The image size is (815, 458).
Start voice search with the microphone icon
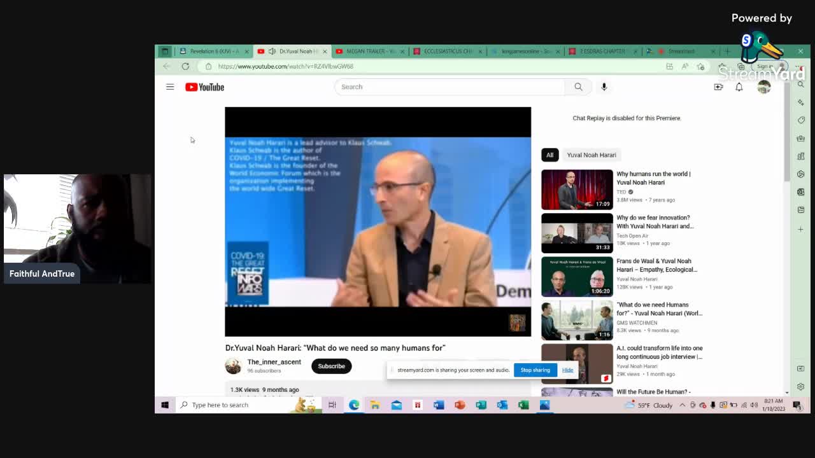pos(604,87)
